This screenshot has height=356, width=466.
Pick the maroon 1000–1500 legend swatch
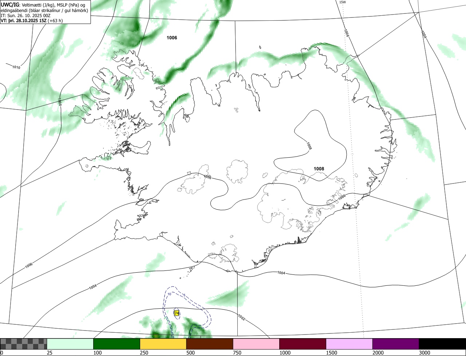303,344
